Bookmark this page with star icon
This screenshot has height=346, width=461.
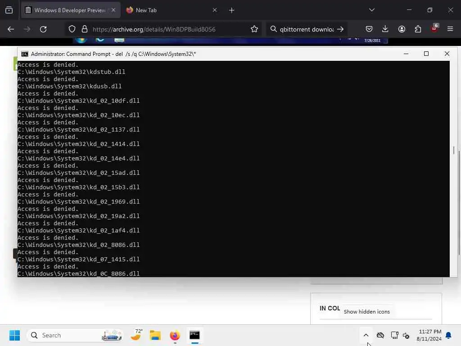pos(254,29)
